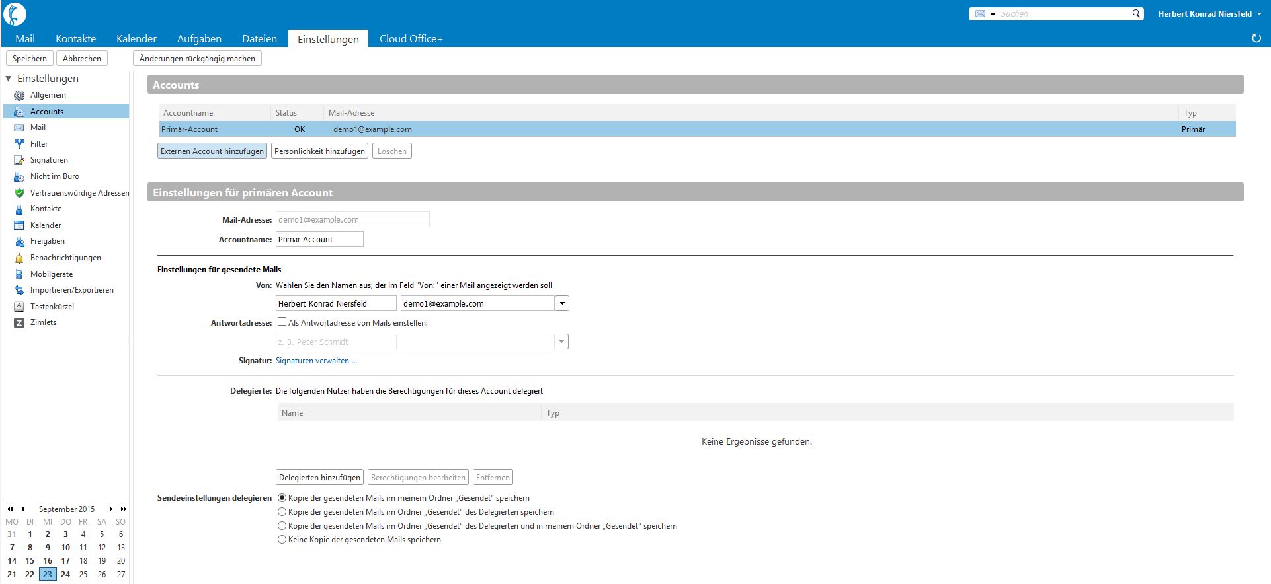
Task: Click the Mobilgeräte phone icon
Action: 19,274
